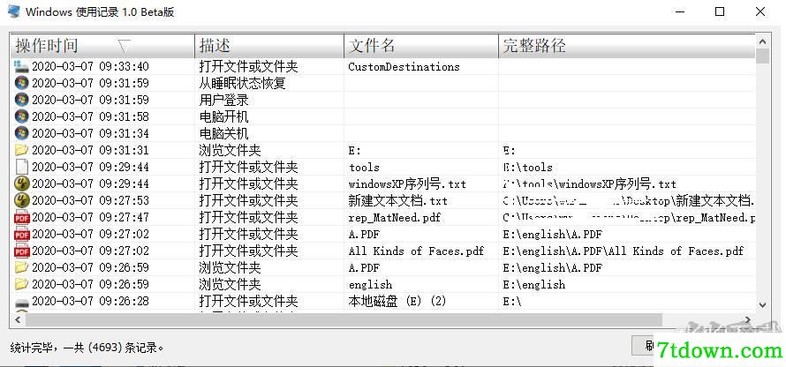This screenshot has width=786, height=367.
Task: Select the 用户登录 description cell
Action: [223, 100]
